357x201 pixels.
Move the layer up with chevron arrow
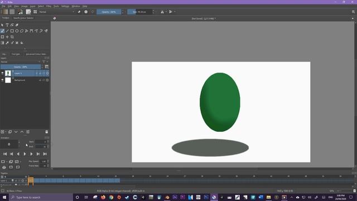tap(22, 132)
